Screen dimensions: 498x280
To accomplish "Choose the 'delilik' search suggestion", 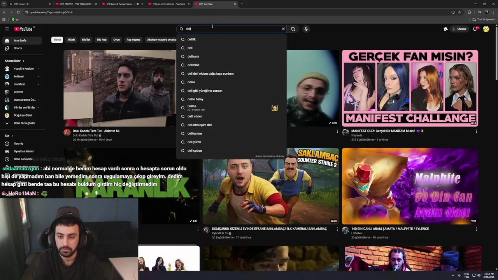I will (231, 39).
